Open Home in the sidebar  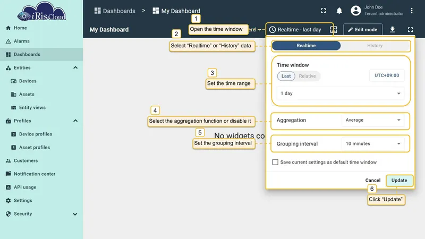tap(41, 28)
